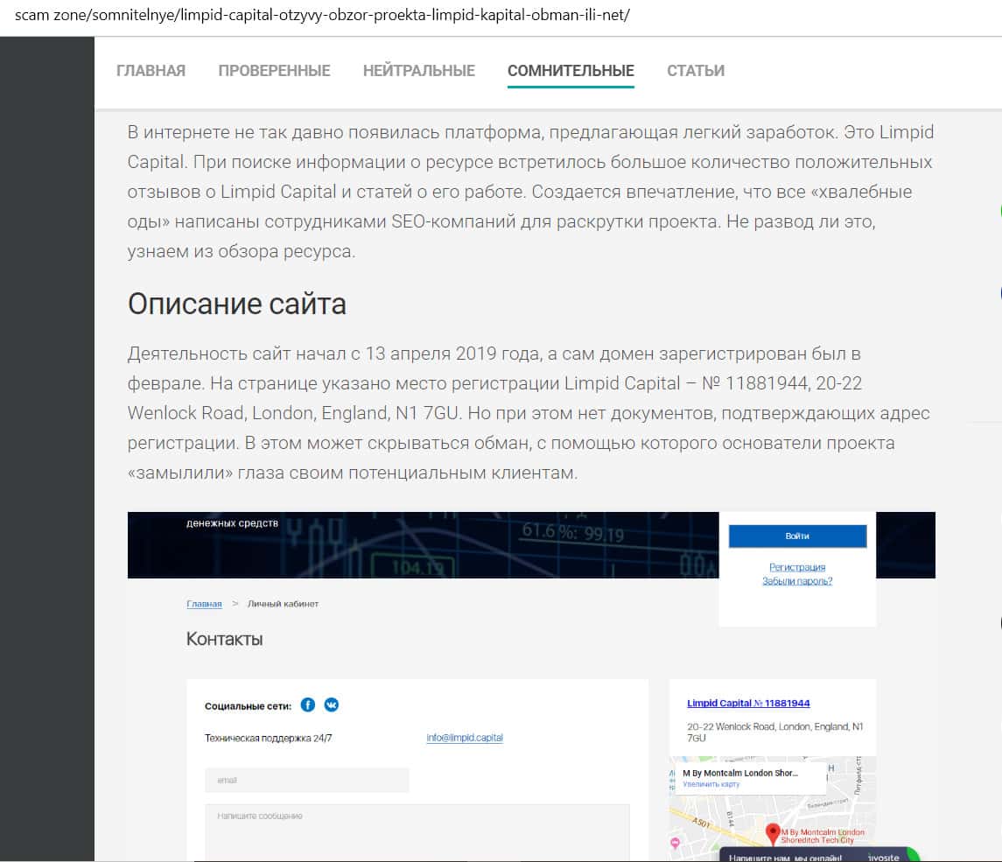The height and width of the screenshot is (862, 1002).
Task: Click the blue Войти button
Action: click(x=797, y=536)
